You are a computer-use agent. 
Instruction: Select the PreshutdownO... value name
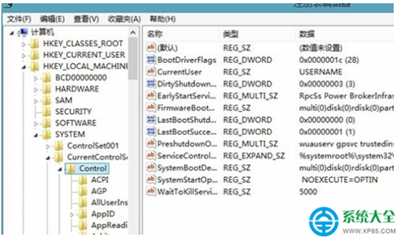pos(187,144)
